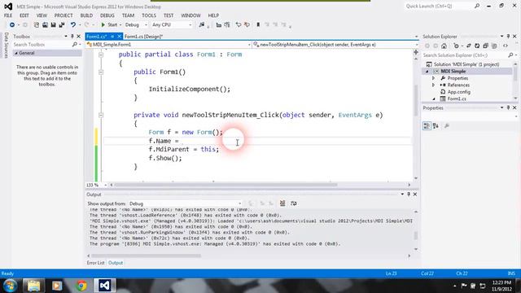Pin the Solution Explorer panel pushpin
This screenshot has width=521, height=293.
pyautogui.click(x=508, y=36)
